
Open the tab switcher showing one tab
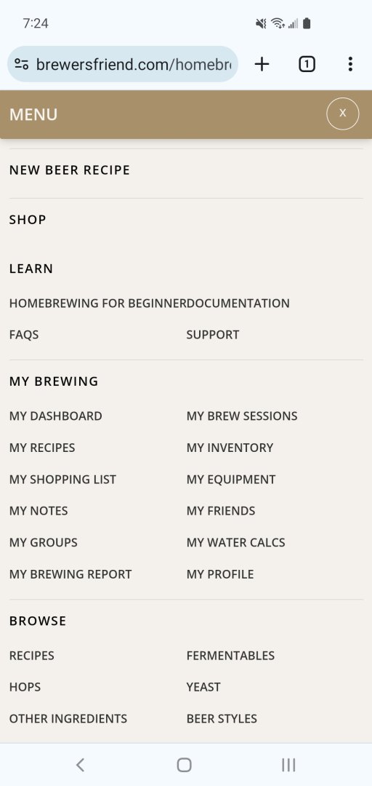coord(307,64)
